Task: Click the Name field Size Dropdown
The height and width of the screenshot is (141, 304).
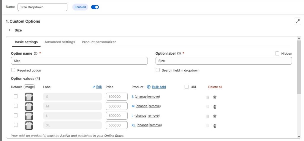Action: tap(42, 7)
